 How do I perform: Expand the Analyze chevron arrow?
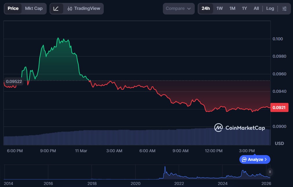(x=266, y=159)
